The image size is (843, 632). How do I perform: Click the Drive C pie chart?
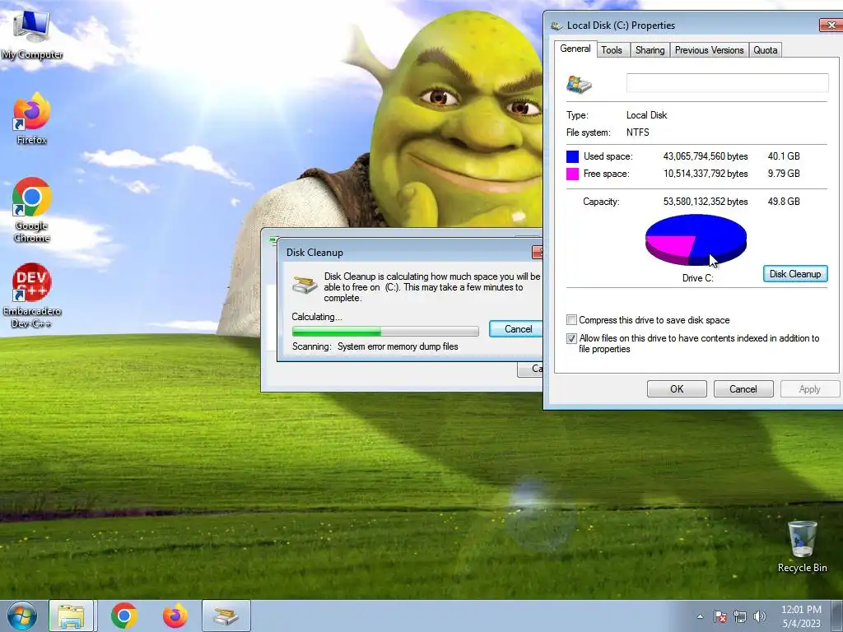coord(696,239)
